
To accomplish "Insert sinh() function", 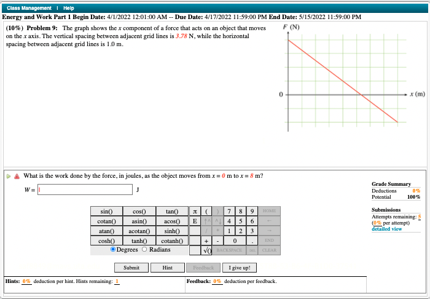I will pyautogui.click(x=172, y=231).
